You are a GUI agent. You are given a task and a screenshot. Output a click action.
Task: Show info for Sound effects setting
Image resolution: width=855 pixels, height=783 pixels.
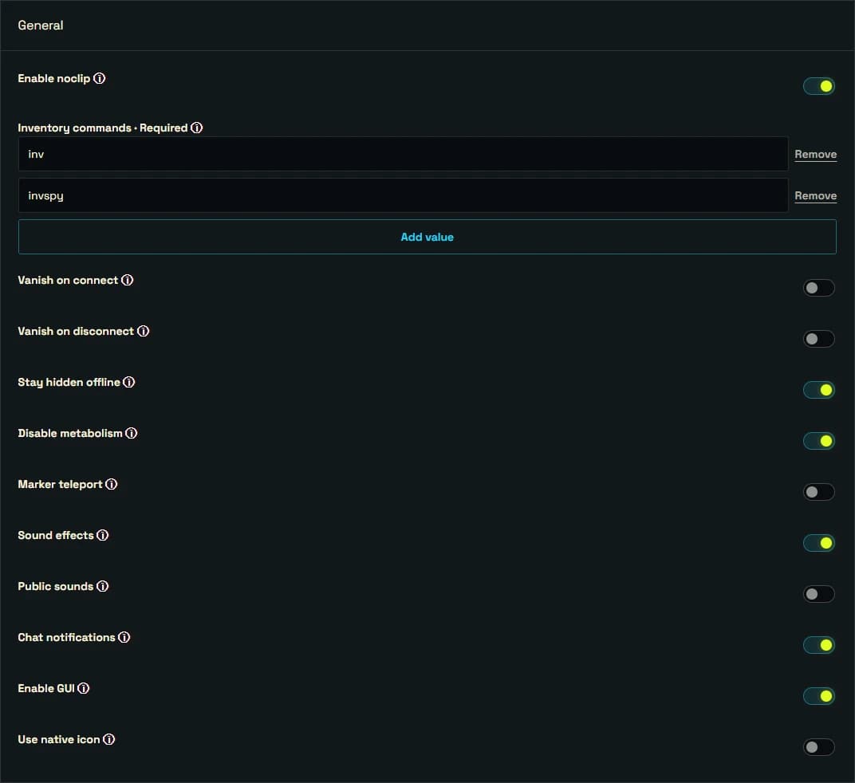point(103,536)
